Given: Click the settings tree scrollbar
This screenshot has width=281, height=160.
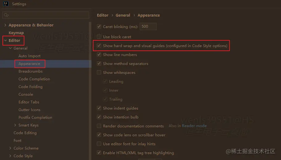Looking at the screenshot, I should click(x=90, y=91).
